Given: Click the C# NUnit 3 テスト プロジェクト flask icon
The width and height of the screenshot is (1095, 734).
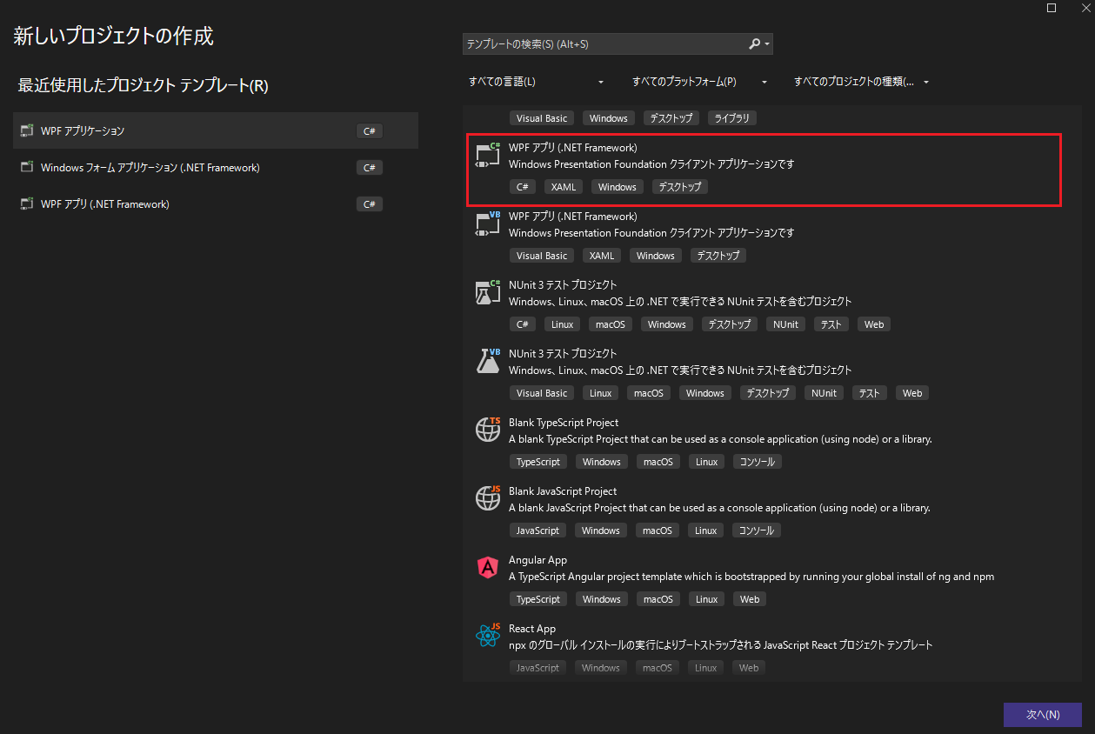Looking at the screenshot, I should point(488,292).
